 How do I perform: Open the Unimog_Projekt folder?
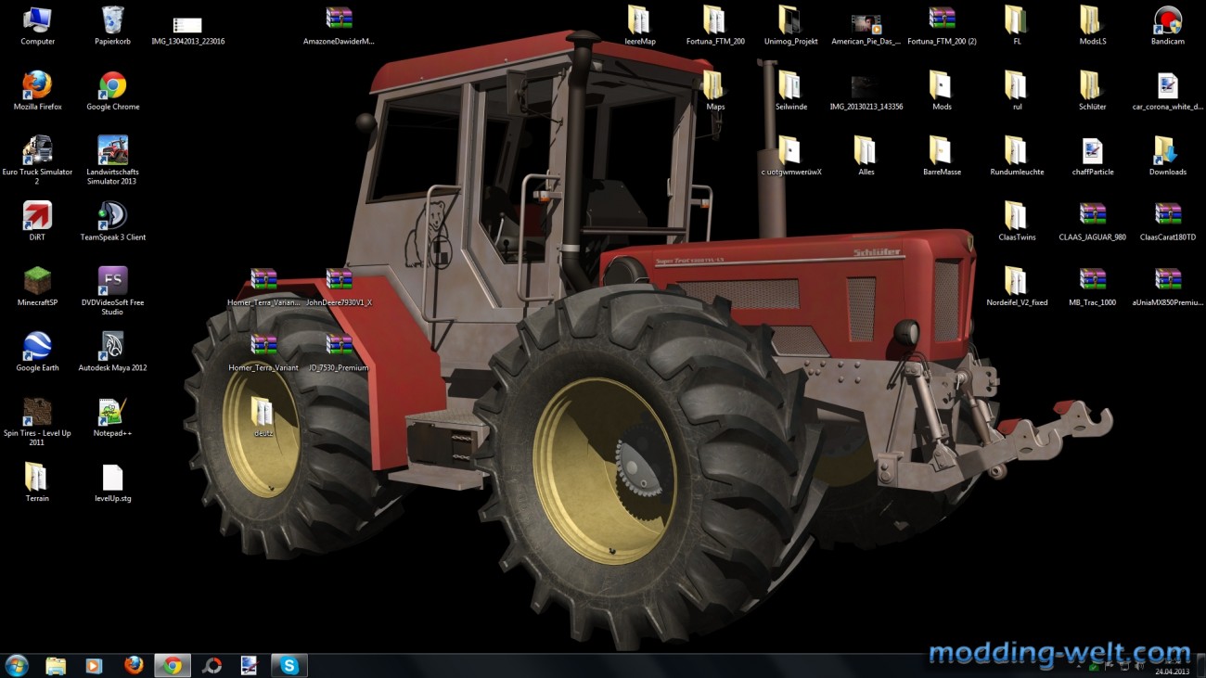click(x=790, y=25)
